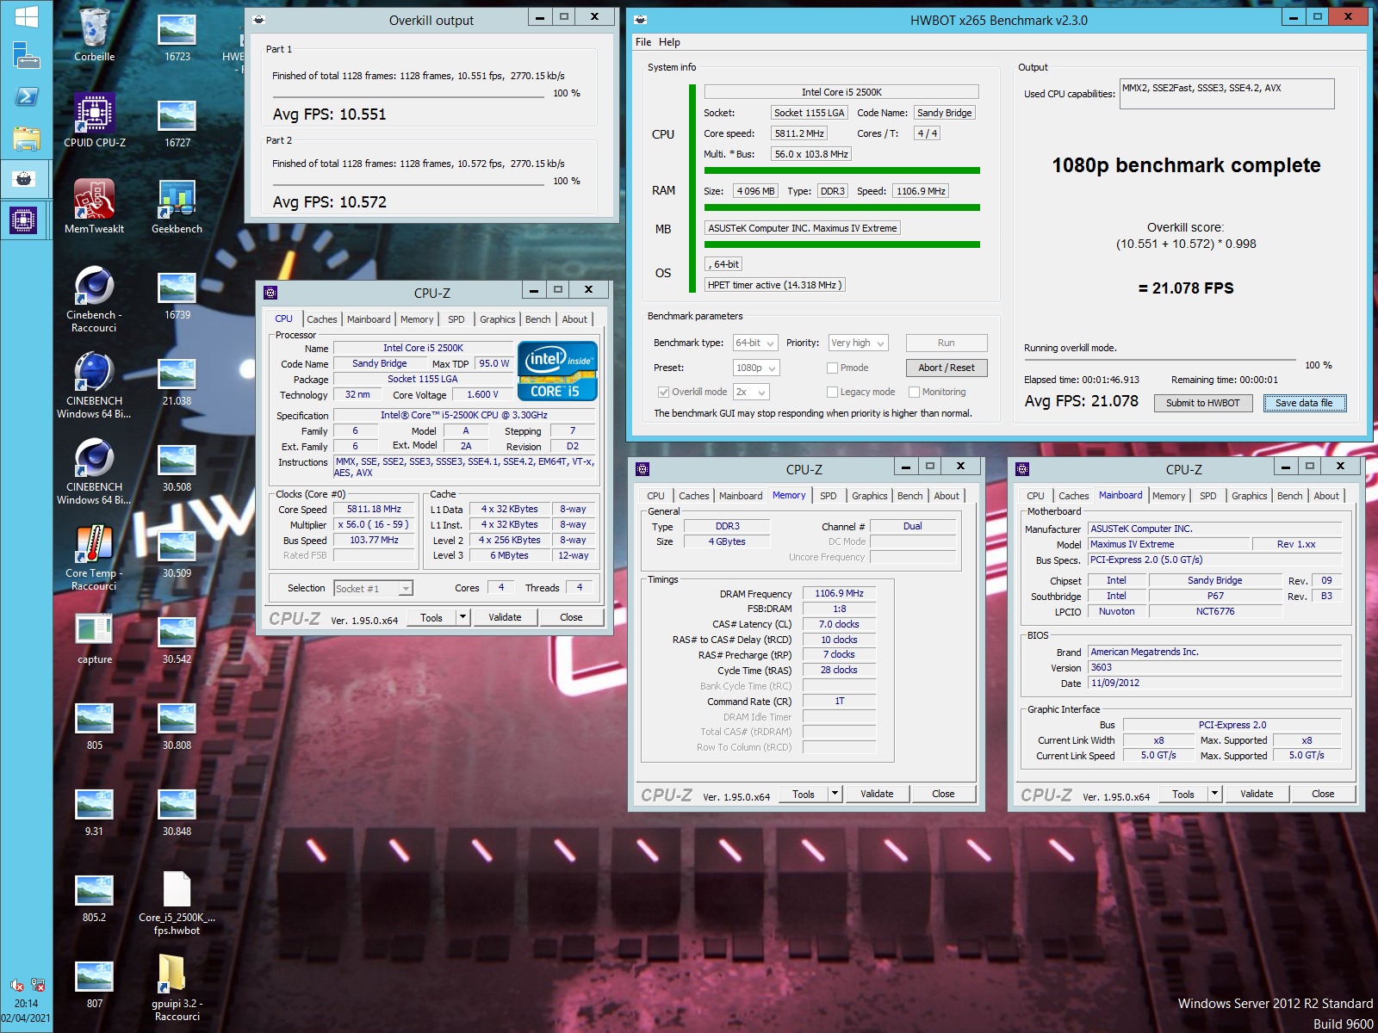Click the Core speed 5811.2 MHz field
The height and width of the screenshot is (1033, 1378).
tap(799, 133)
